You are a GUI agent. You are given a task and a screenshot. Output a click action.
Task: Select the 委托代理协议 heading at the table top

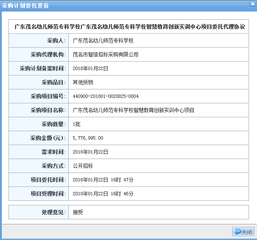click(x=130, y=27)
